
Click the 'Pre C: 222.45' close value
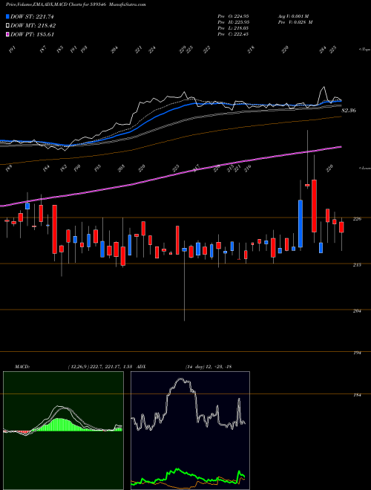click(233, 34)
